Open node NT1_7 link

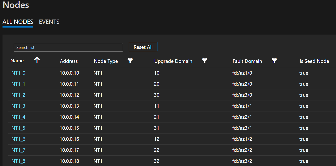coord(18,150)
